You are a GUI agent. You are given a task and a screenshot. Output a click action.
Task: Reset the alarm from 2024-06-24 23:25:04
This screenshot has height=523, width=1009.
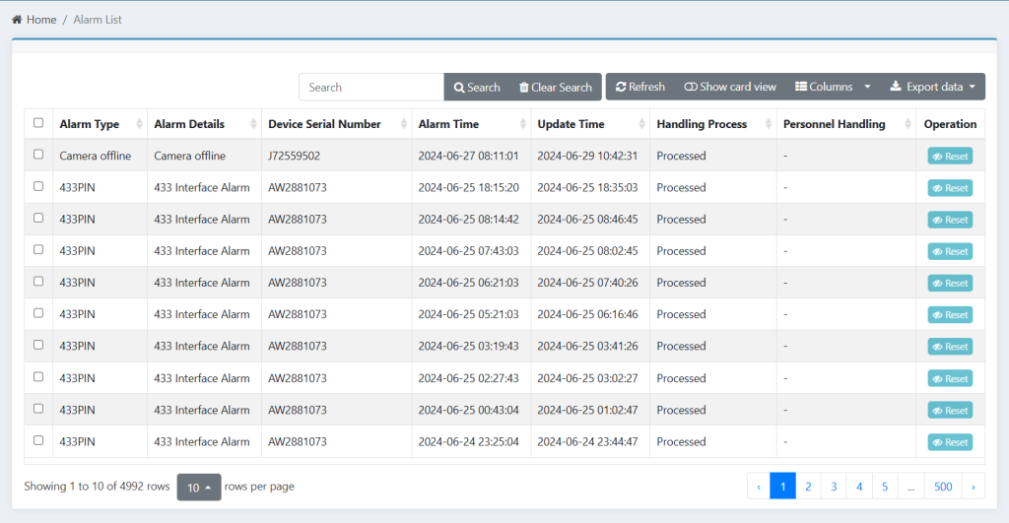click(x=950, y=442)
